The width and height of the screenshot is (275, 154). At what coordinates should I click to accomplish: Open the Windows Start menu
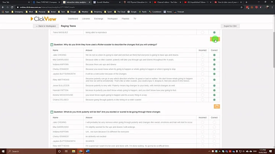click(3, 151)
